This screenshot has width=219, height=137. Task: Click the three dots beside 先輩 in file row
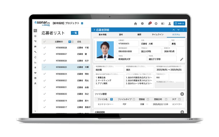tap(147, 104)
